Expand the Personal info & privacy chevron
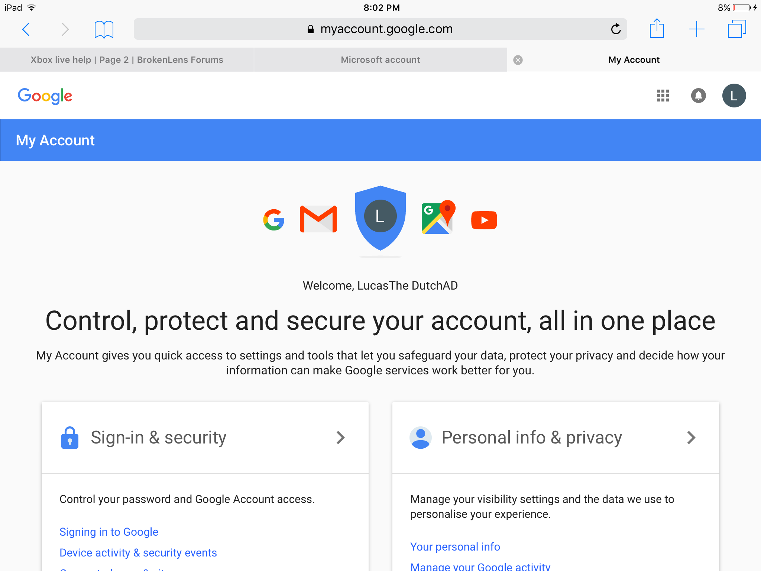 (x=691, y=438)
